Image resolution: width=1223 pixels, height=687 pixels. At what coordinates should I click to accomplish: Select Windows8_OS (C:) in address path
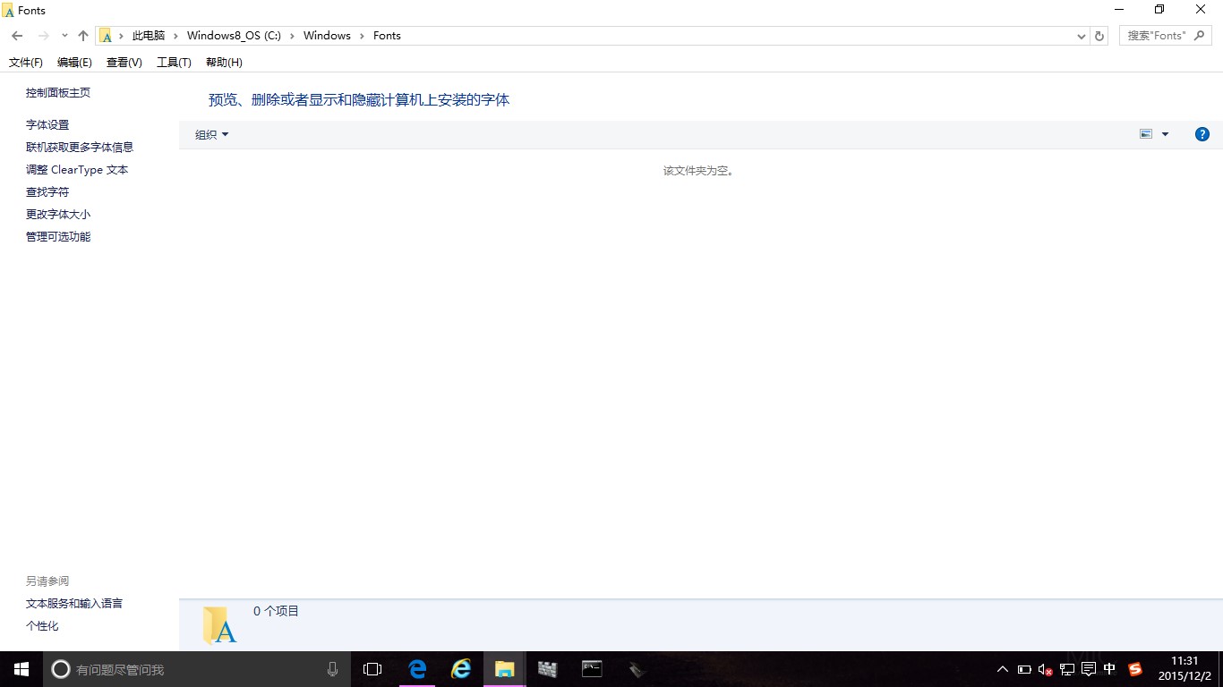[234, 36]
